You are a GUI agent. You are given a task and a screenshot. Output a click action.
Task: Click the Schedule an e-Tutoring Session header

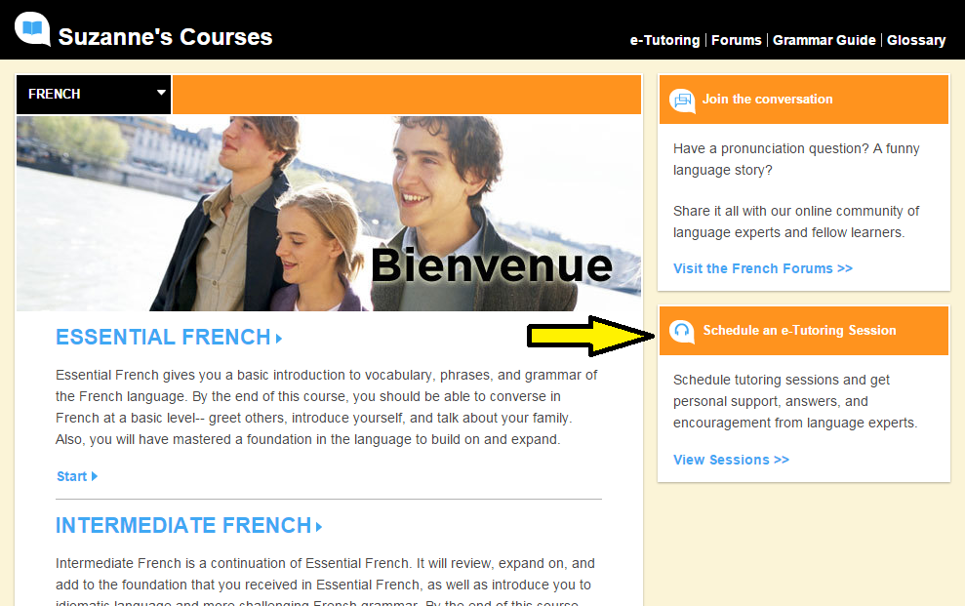(x=804, y=331)
